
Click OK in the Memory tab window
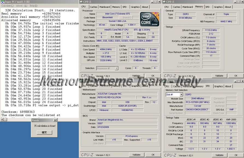pyautogui.click(x=236, y=76)
